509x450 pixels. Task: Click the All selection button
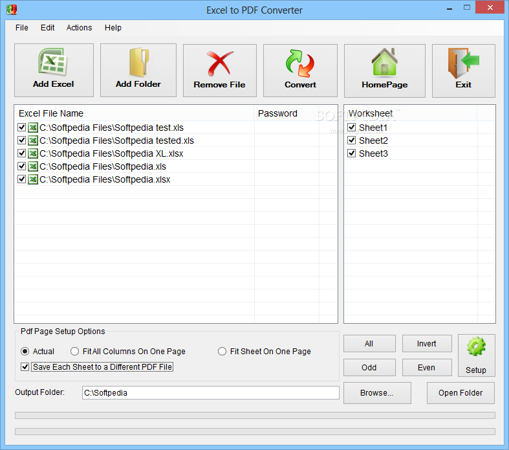tap(369, 343)
